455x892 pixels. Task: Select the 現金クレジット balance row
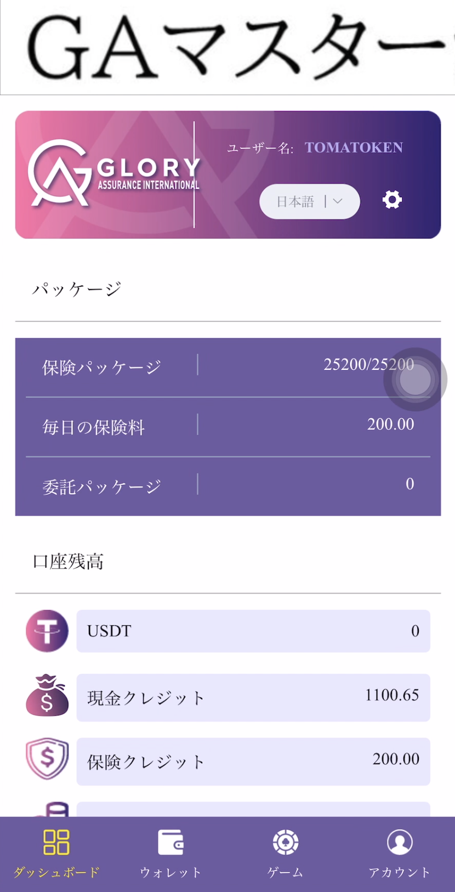pyautogui.click(x=253, y=697)
